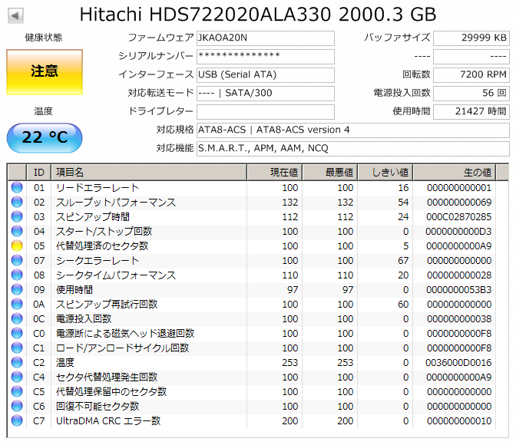
Task: Select the yellow caution orb for row 05
Action: click(x=17, y=246)
